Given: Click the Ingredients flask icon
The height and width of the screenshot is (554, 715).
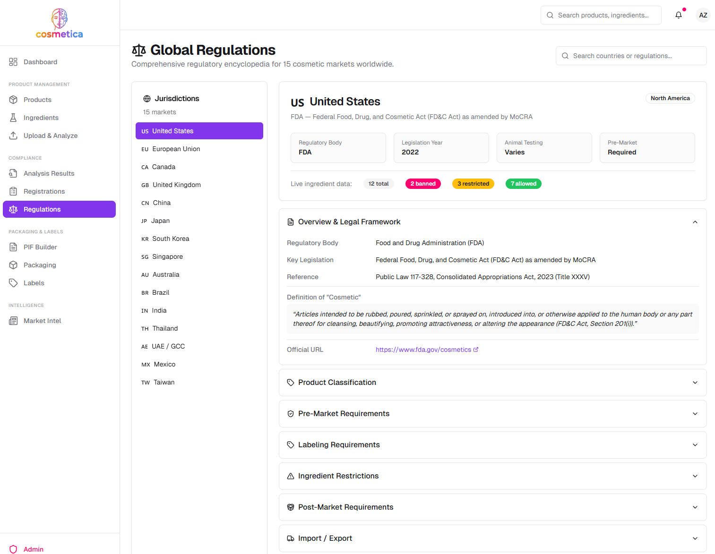Looking at the screenshot, I should (13, 118).
